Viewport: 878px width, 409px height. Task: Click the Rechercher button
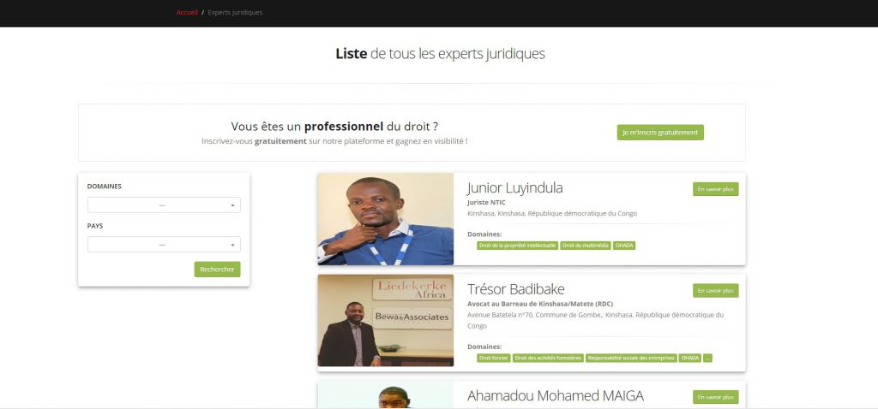217,270
